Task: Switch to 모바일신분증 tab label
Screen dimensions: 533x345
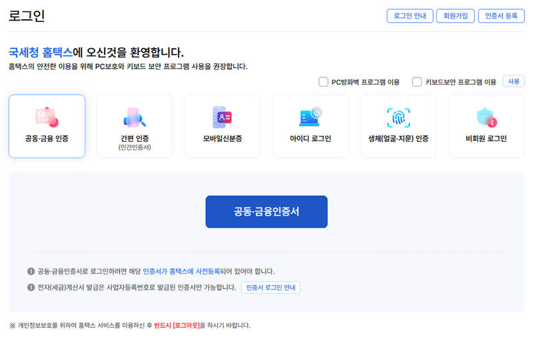Action: [223, 139]
